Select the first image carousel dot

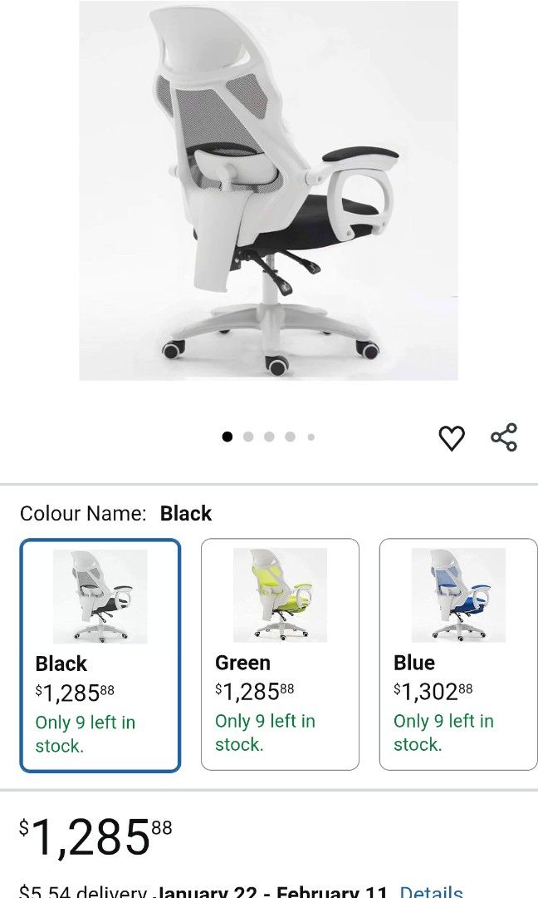[x=227, y=436]
